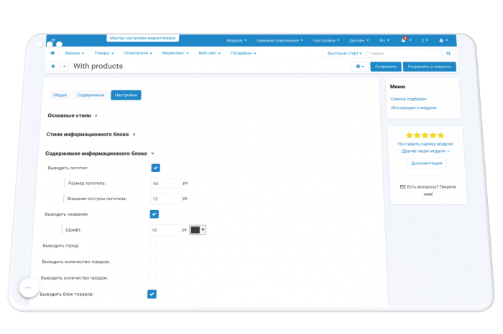503x334 pixels.
Task: Select the Настройки tab
Action: click(x=126, y=95)
